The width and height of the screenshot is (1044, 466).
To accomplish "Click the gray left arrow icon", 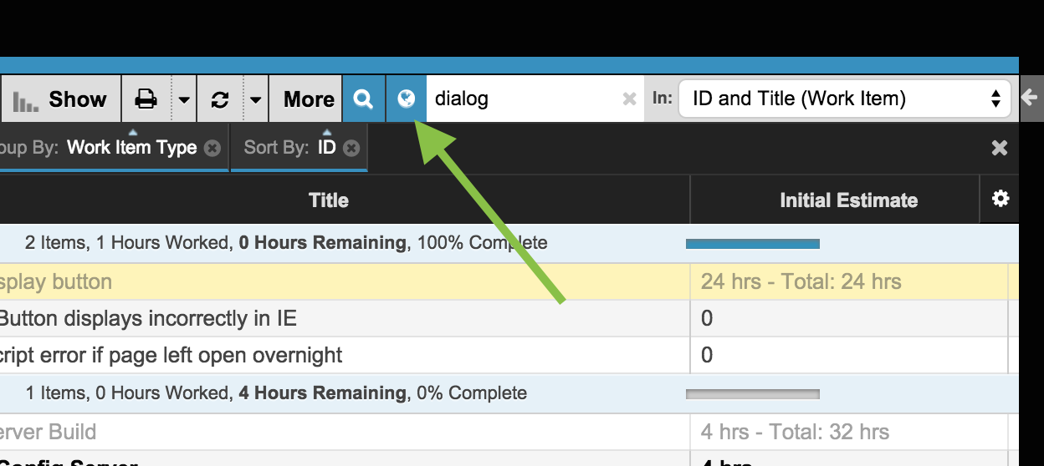I will click(x=1030, y=98).
